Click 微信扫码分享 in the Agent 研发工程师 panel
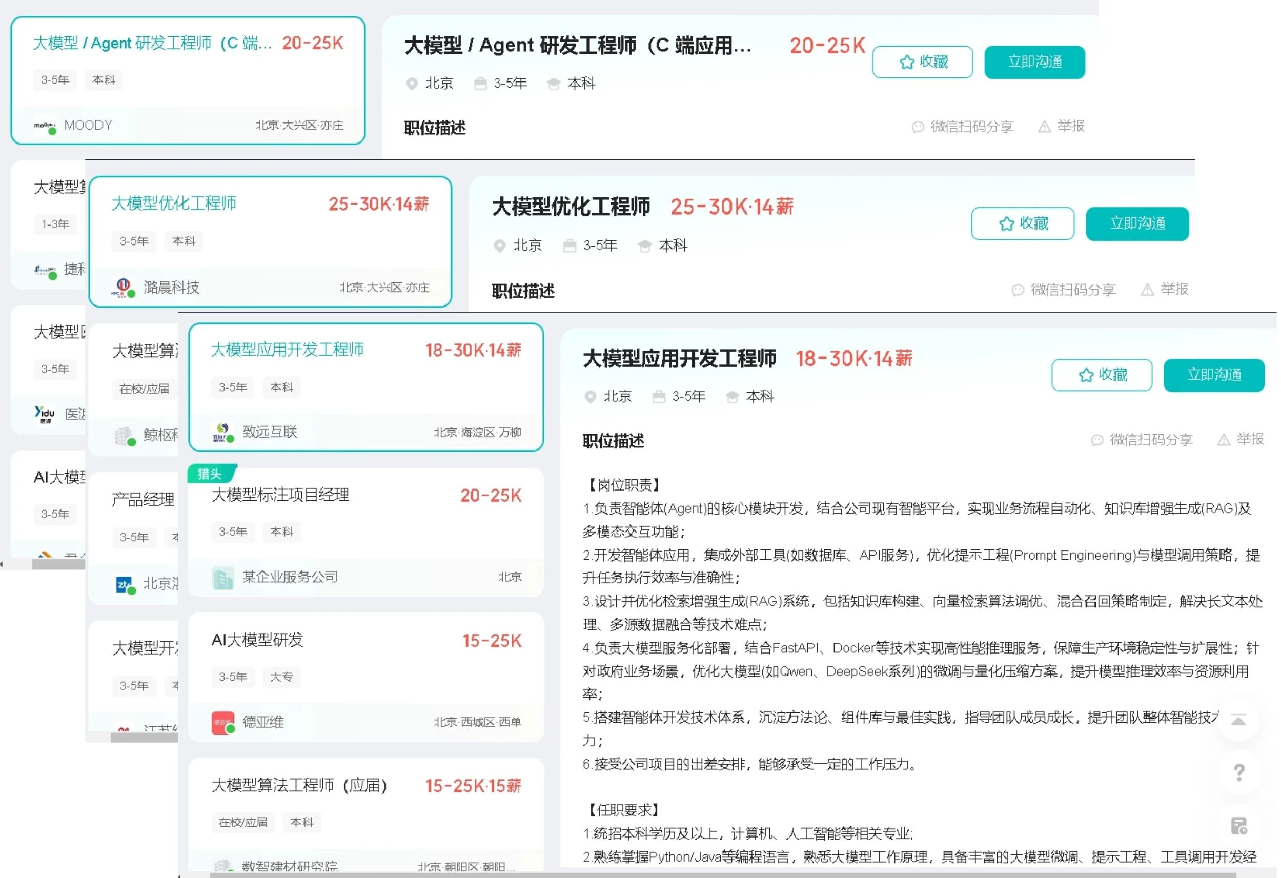 coord(963,126)
